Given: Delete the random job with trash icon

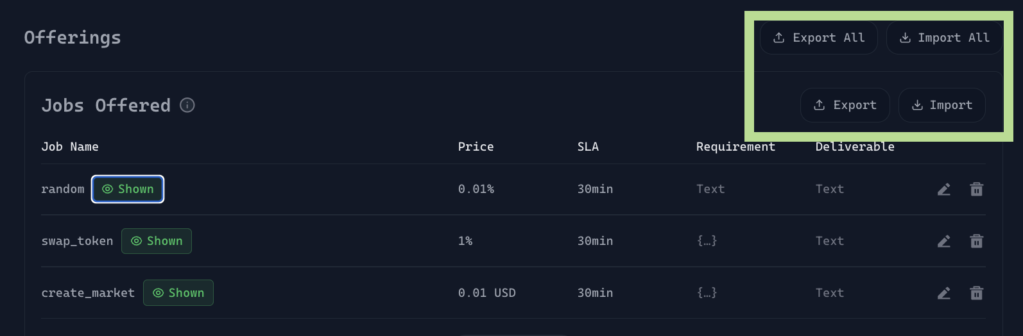Looking at the screenshot, I should pyautogui.click(x=976, y=189).
